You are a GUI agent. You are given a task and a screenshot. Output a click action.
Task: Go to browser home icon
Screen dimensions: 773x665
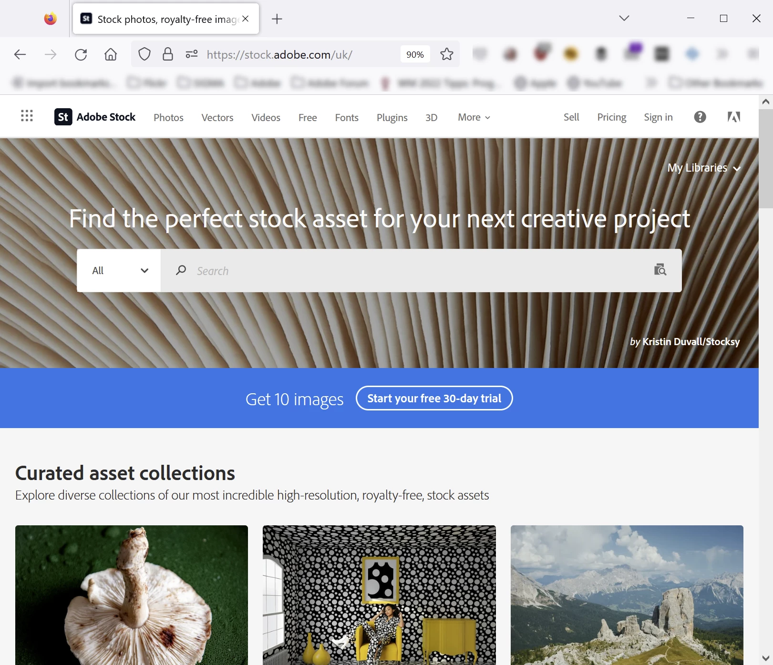click(111, 54)
